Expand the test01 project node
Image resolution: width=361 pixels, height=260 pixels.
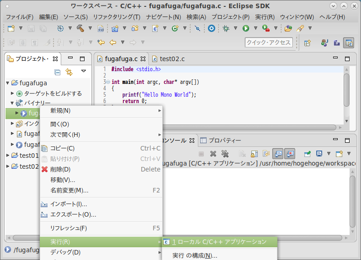(8, 156)
